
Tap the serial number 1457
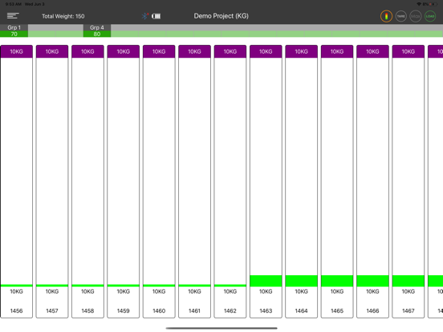tap(52, 310)
